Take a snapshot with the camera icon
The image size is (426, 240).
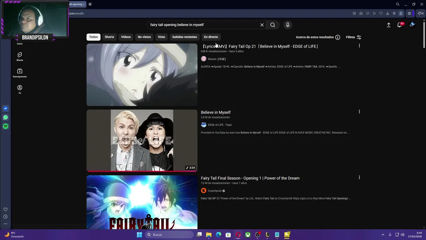click(x=361, y=13)
